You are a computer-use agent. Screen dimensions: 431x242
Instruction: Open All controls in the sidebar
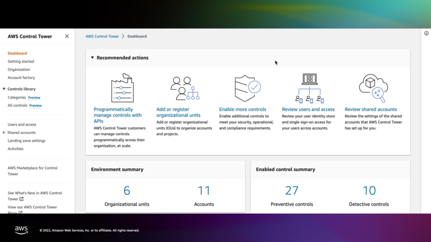18,105
